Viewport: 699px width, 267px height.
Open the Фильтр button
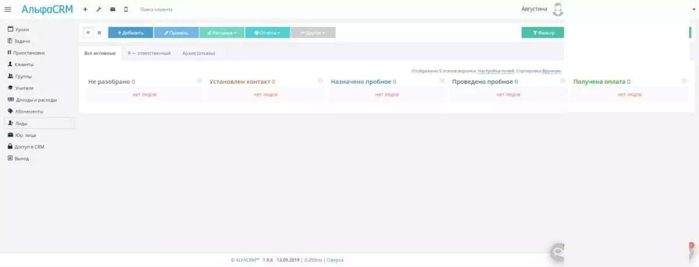[543, 33]
